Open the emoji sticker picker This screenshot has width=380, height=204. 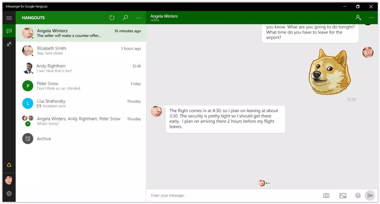tap(358, 196)
